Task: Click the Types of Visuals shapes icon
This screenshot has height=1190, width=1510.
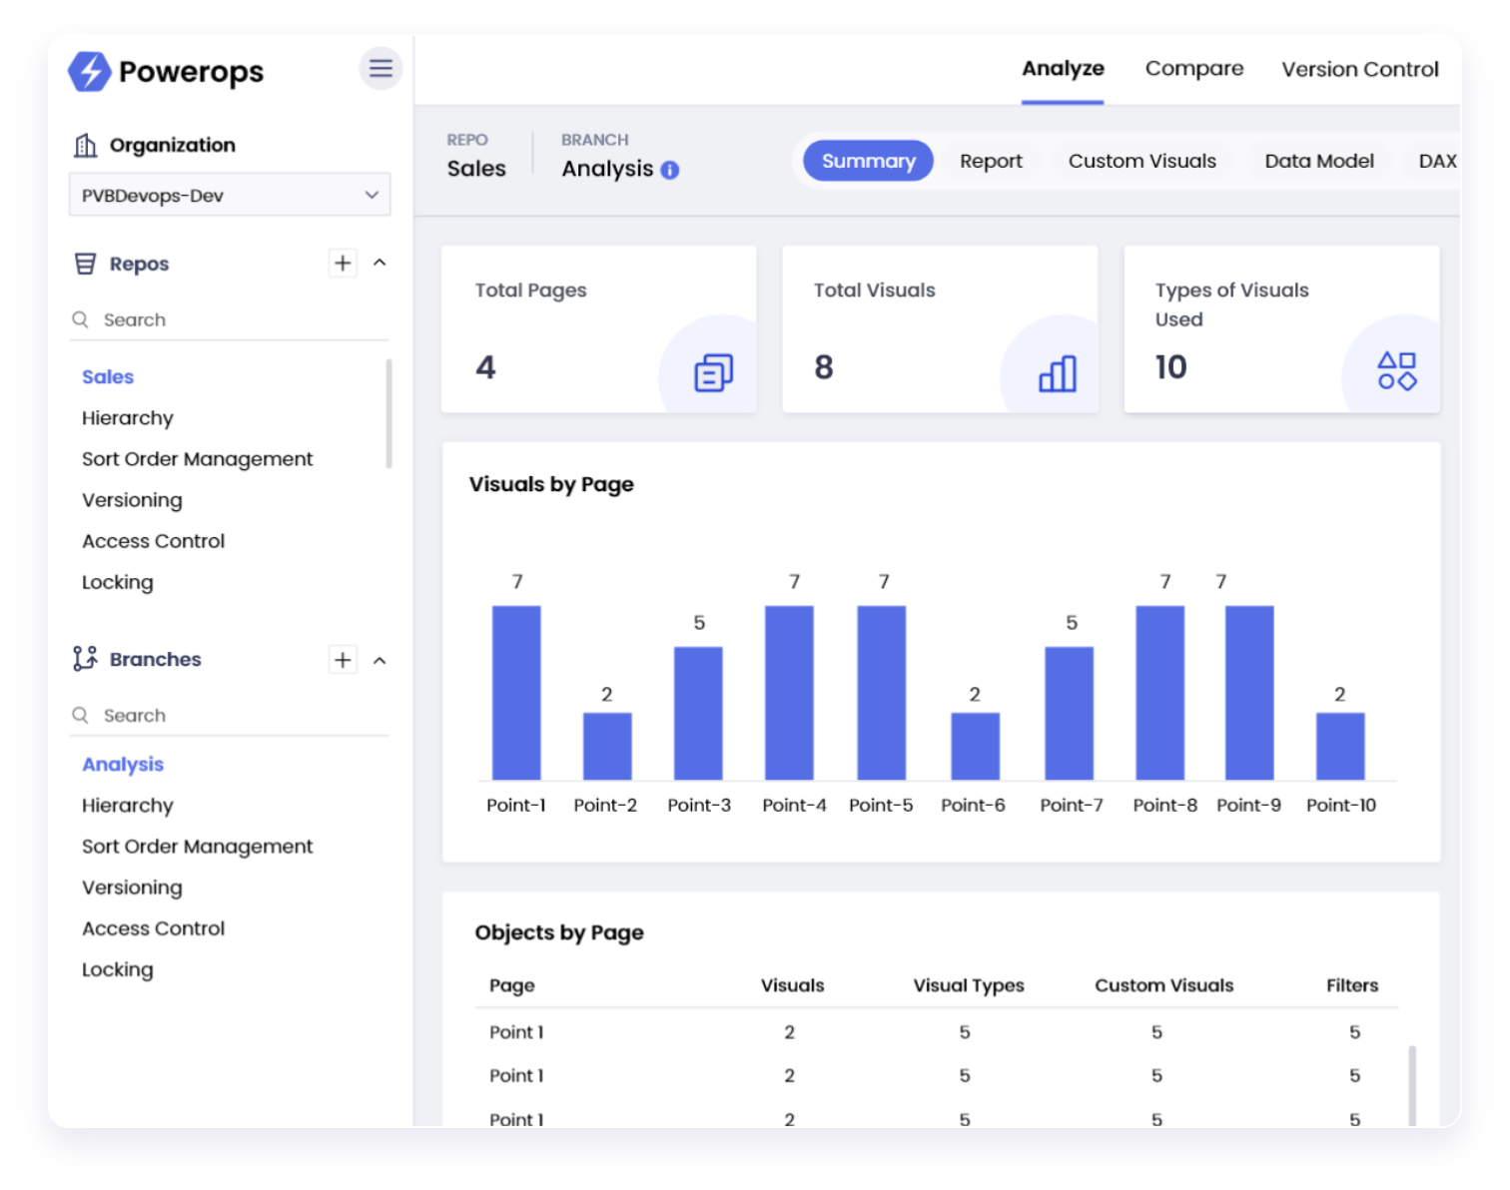Action: (x=1396, y=371)
